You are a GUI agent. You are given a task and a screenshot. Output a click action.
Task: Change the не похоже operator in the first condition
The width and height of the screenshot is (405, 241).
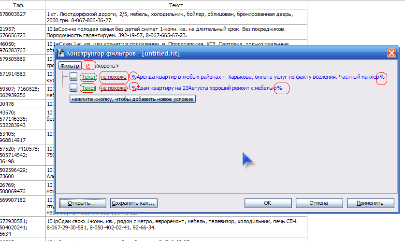(114, 77)
